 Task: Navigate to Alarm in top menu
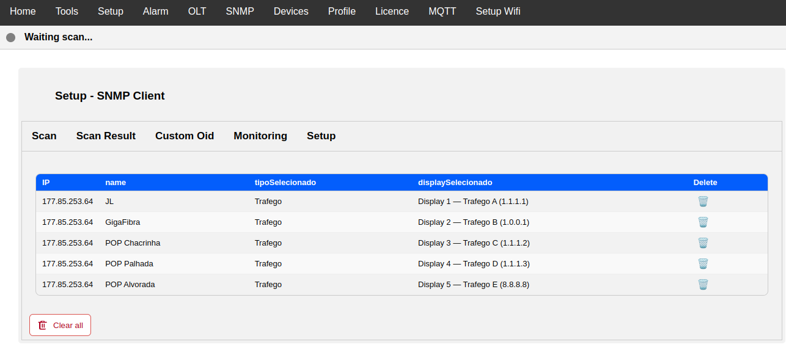click(x=155, y=12)
